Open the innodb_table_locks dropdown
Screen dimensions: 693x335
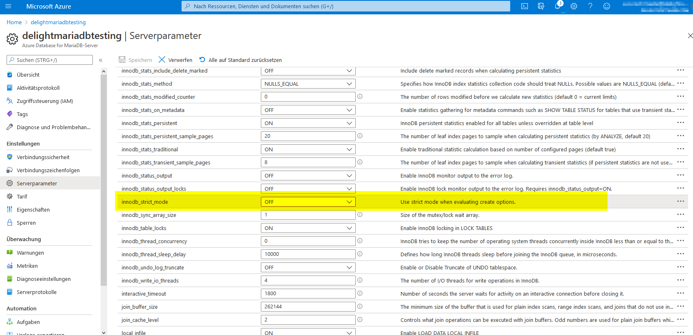[308, 228]
